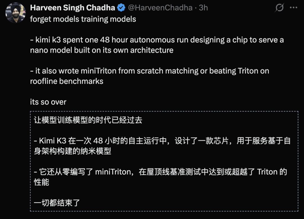The width and height of the screenshot is (304, 219).
Task: Click the blue verified badge
Action: 121,8
